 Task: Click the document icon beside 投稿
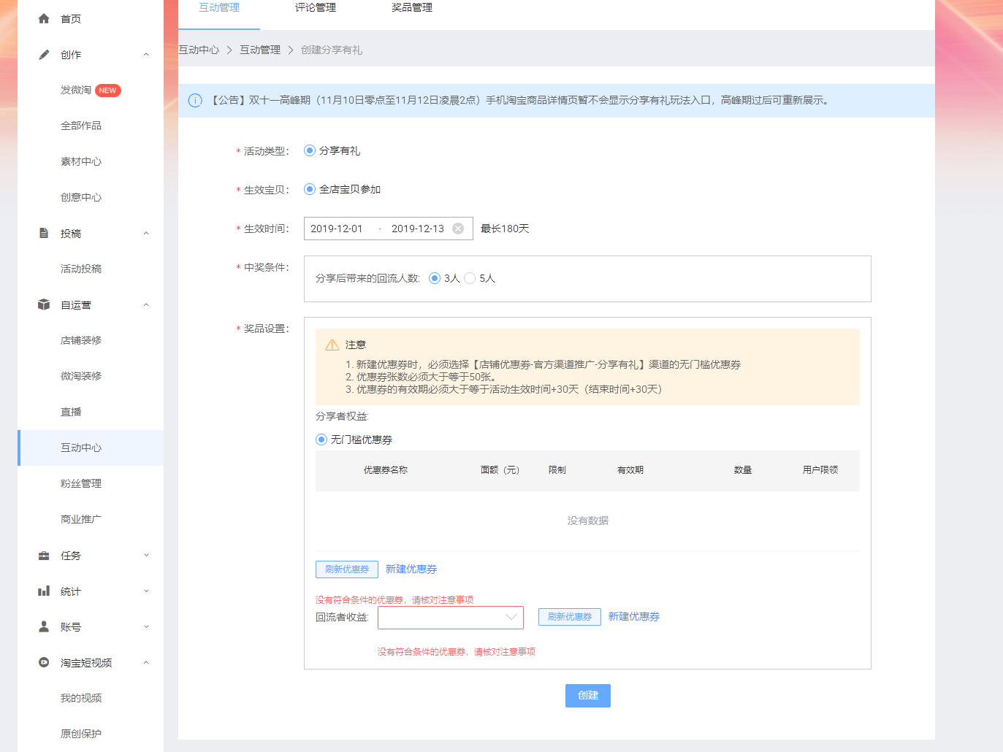(44, 234)
